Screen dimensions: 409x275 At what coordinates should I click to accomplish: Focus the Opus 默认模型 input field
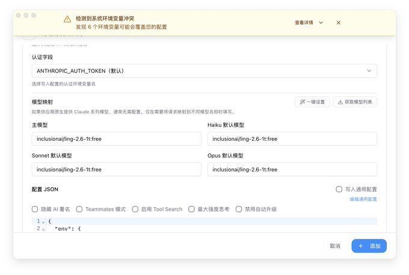click(292, 170)
